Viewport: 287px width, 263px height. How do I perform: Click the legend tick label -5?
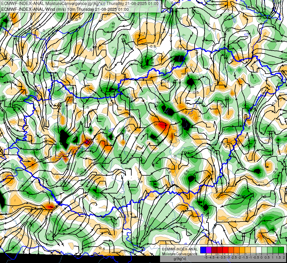[x=206, y=257]
